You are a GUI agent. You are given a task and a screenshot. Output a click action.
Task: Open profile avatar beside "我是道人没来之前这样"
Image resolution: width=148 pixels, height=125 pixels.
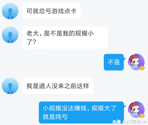tap(10, 86)
